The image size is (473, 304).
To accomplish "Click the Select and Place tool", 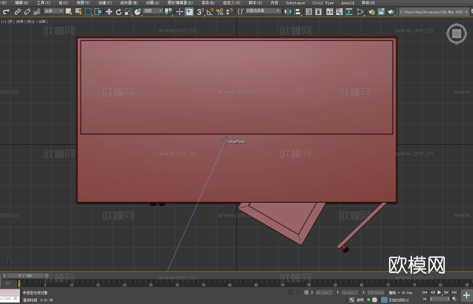I will 138,12.
